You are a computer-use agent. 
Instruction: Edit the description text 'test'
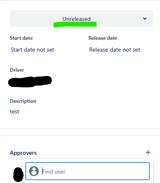tap(14, 112)
